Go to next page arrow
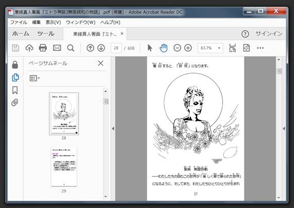 coord(101,48)
